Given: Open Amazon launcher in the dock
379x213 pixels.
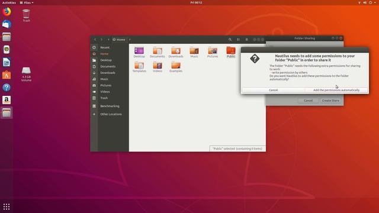Looking at the screenshot, I should [7, 100].
